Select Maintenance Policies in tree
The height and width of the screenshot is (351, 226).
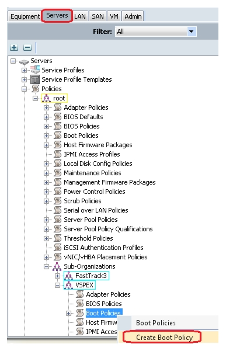92,173
